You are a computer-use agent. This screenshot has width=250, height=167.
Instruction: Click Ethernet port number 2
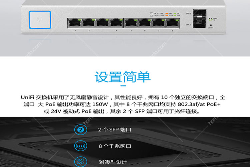89,23
